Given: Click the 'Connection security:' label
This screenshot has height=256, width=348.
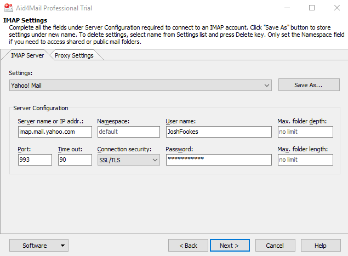Looking at the screenshot, I should point(124,149).
